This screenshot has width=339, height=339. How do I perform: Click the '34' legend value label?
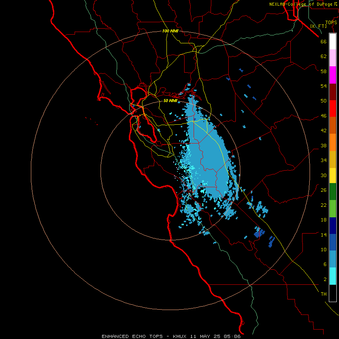[324, 160]
